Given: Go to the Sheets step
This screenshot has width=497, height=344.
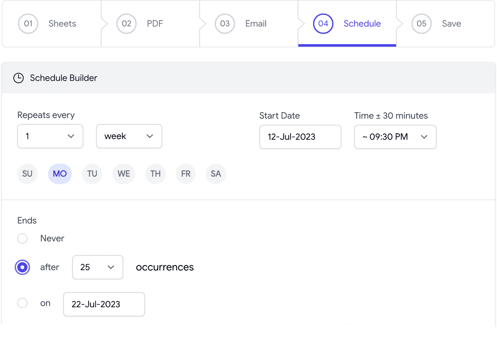Looking at the screenshot, I should [52, 23].
